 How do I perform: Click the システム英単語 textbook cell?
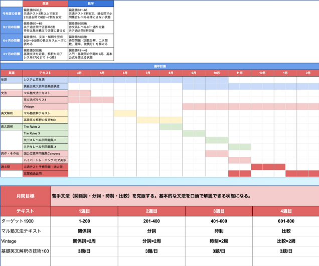point(45,80)
